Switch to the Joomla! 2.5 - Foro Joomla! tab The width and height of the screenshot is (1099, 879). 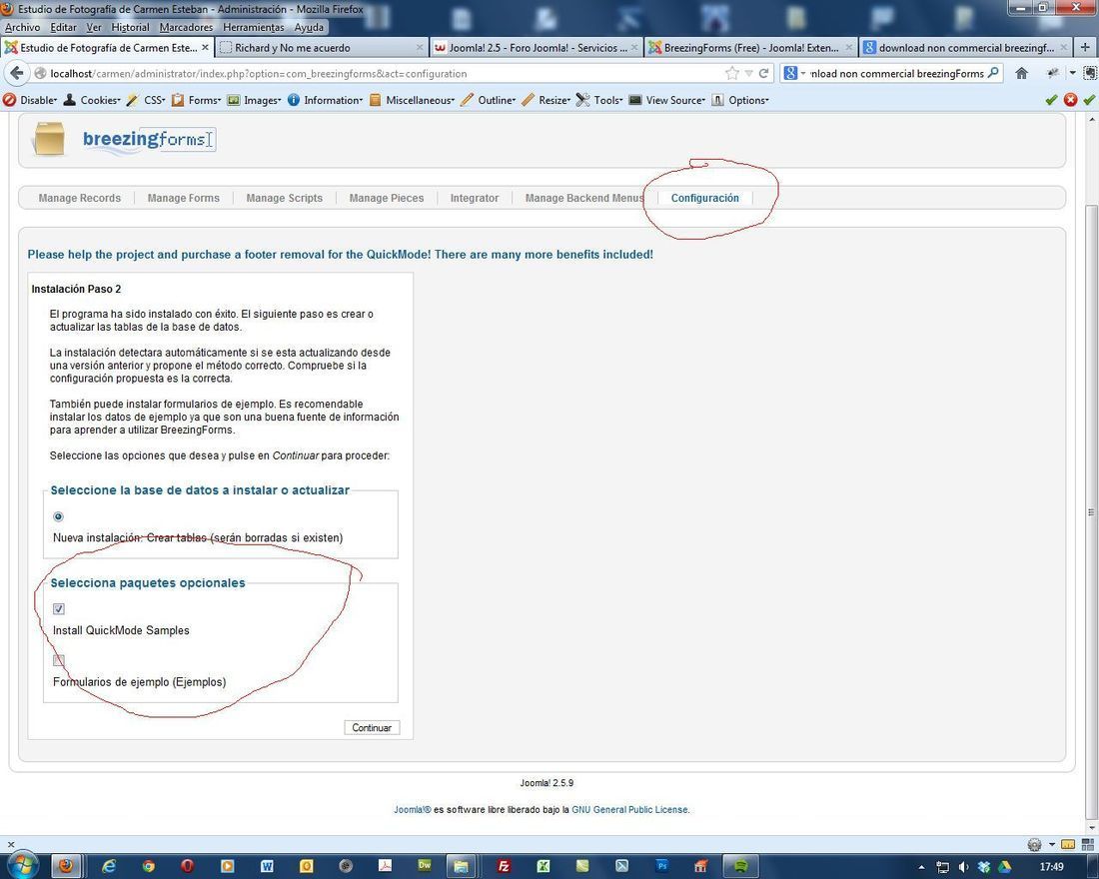537,48
